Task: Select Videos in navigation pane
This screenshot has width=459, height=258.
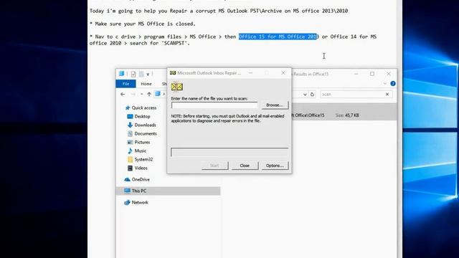Action: click(141, 168)
